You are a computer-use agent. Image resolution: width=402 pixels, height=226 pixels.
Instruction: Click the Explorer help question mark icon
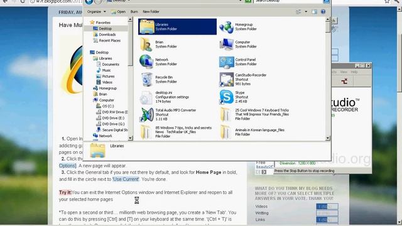tap(323, 11)
